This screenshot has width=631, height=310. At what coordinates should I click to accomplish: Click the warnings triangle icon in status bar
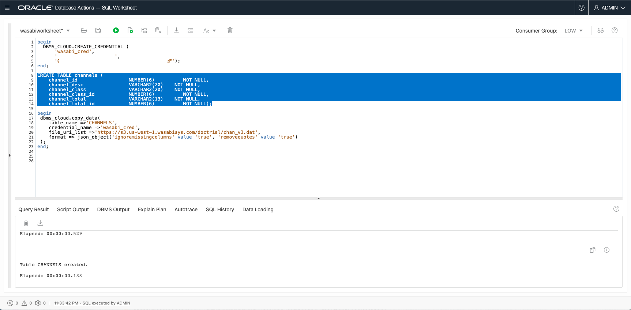pyautogui.click(x=25, y=303)
